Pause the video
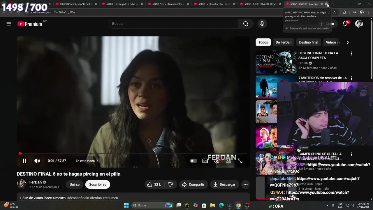 coord(24,161)
